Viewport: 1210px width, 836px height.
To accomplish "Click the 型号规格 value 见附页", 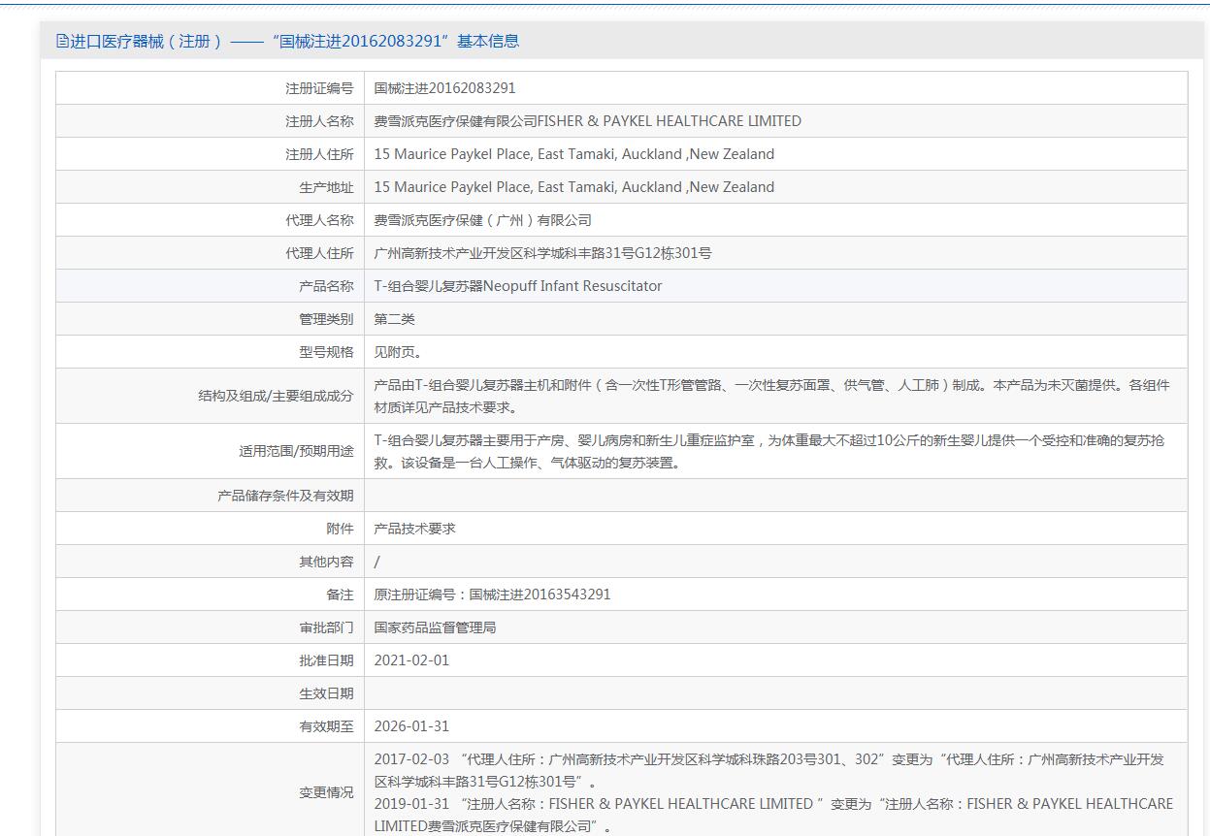I will tap(398, 352).
